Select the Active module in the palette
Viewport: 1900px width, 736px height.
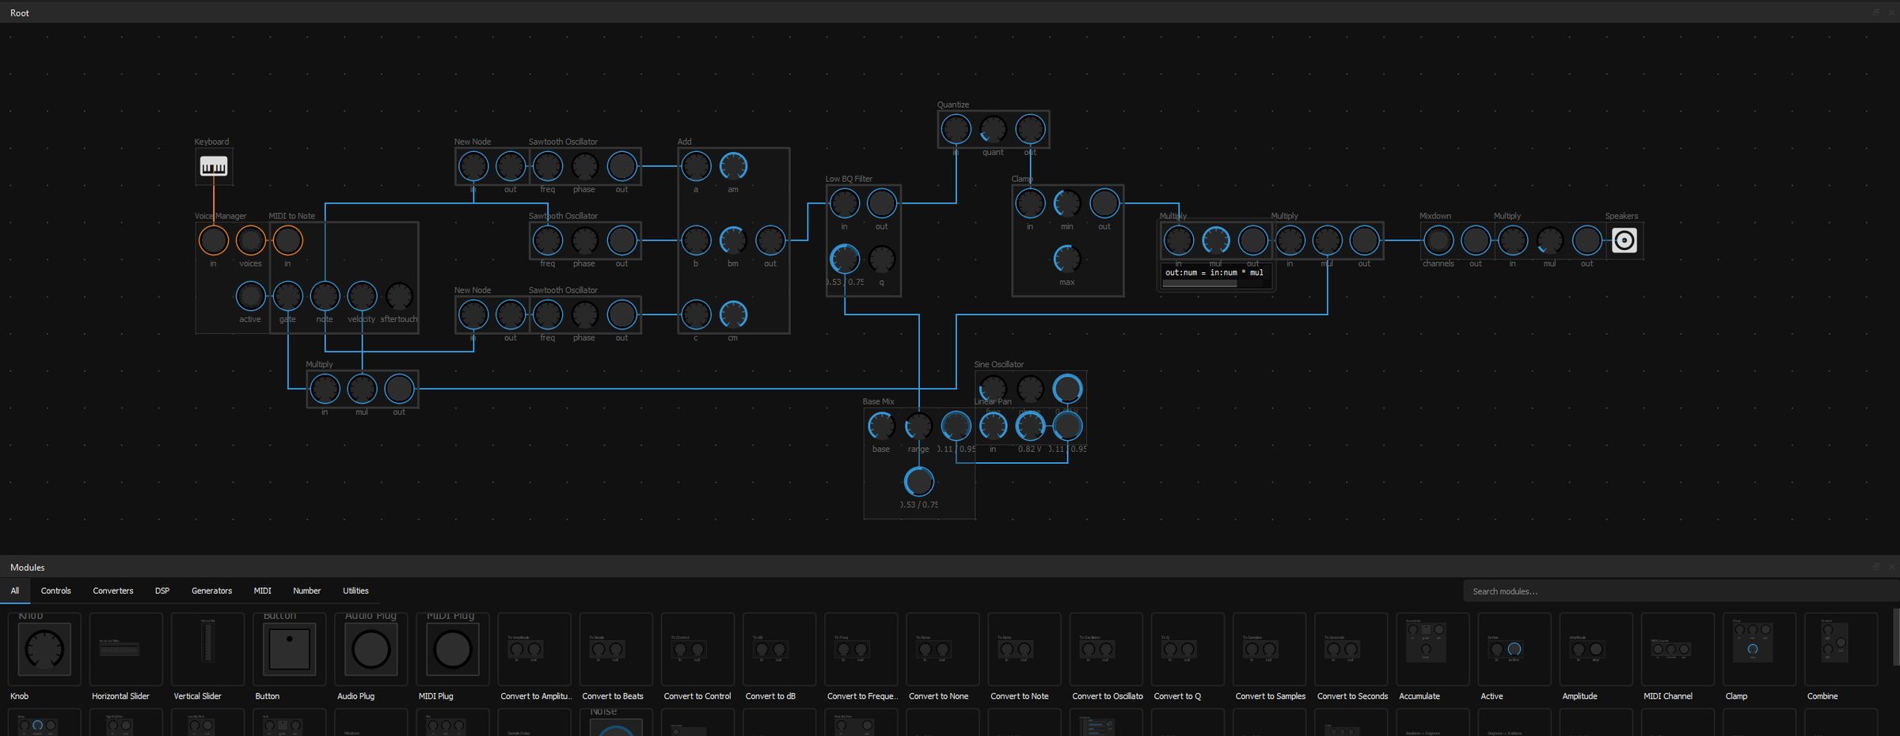(1513, 649)
